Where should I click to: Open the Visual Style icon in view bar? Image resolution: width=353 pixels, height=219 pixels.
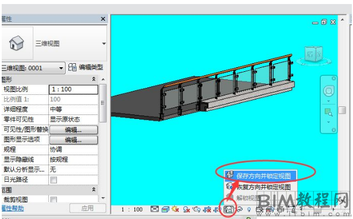(165, 209)
